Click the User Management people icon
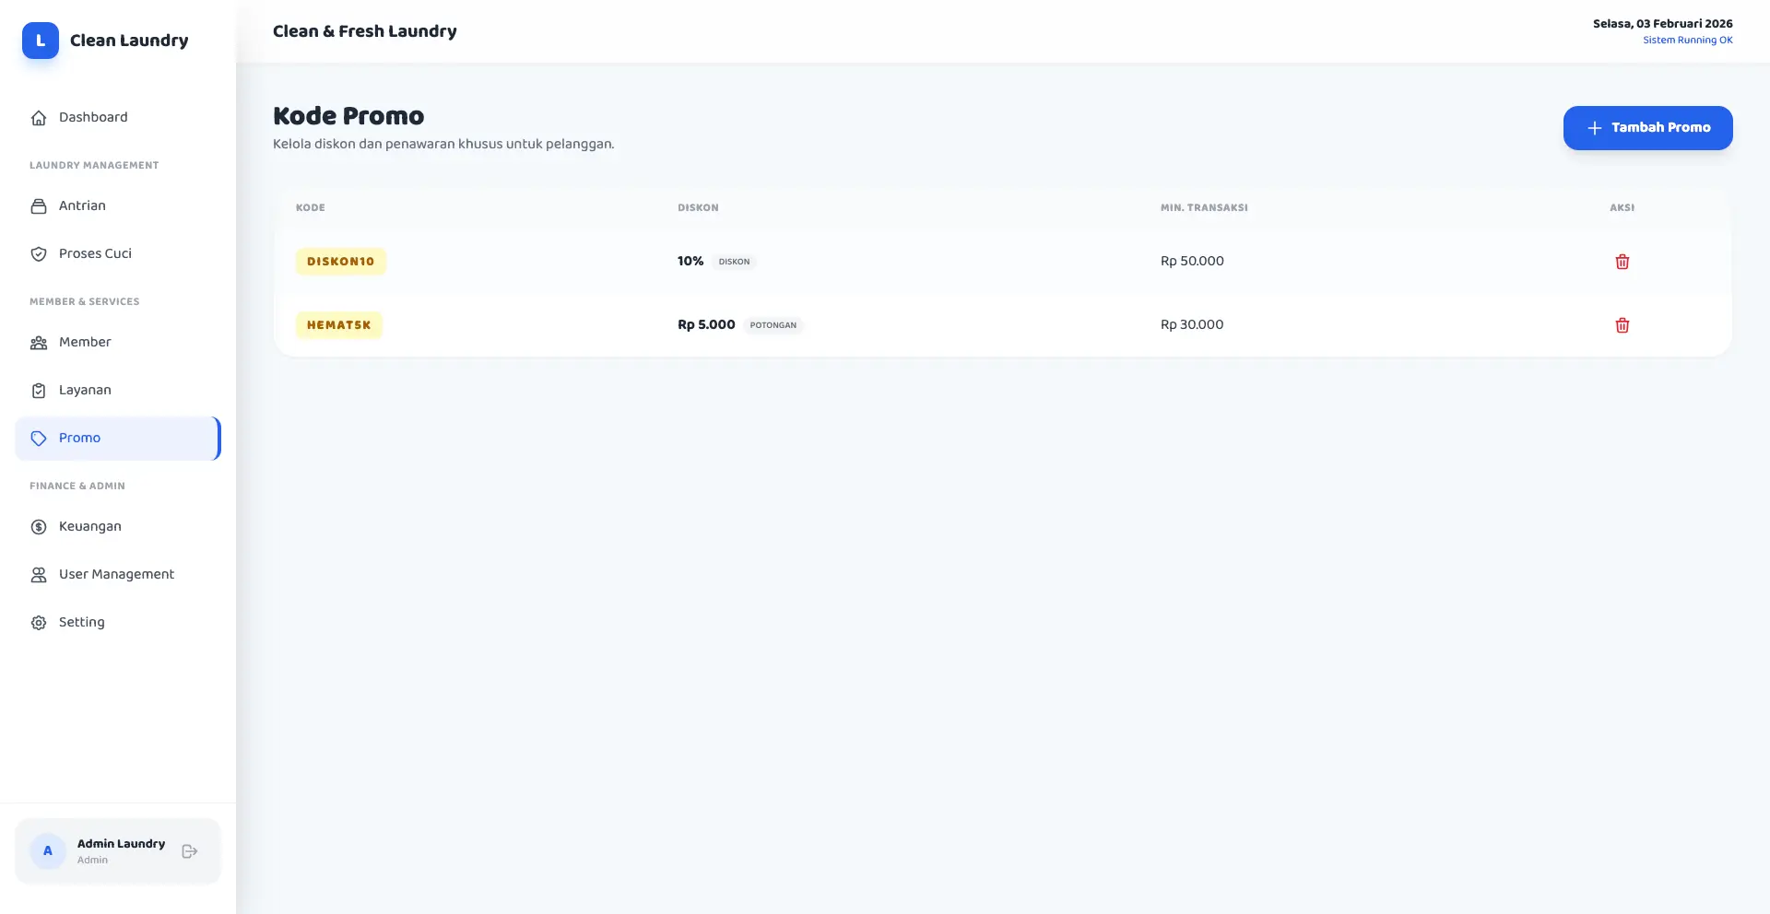1770x914 pixels. (39, 575)
